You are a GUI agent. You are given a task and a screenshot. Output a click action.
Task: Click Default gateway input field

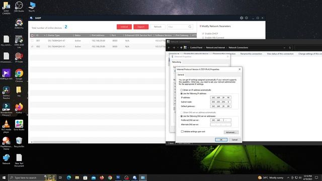pyautogui.click(x=221, y=106)
